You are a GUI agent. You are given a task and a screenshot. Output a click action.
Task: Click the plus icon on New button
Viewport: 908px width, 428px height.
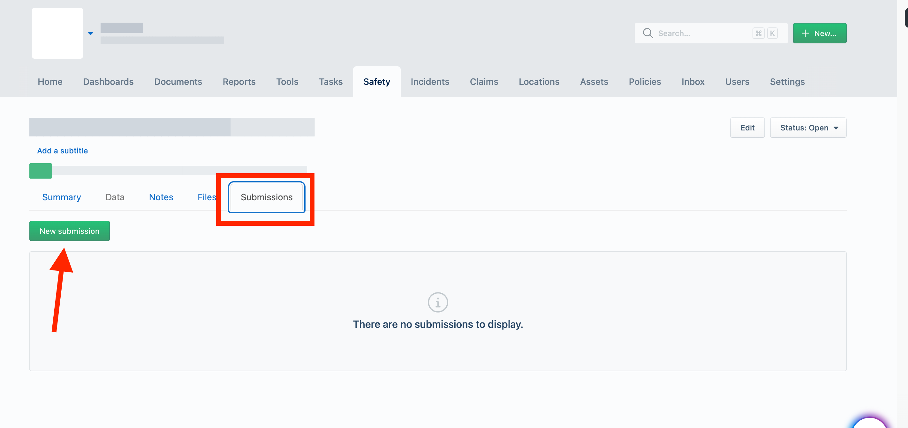click(x=805, y=33)
